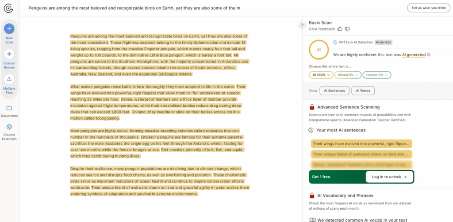Click text 'which they catch during hunting dives.'
Image resolution: width=453 pixels, height=222 pixels.
pos(105,156)
